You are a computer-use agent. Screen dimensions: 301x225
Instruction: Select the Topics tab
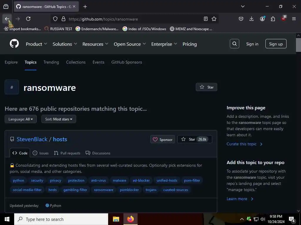click(31, 62)
